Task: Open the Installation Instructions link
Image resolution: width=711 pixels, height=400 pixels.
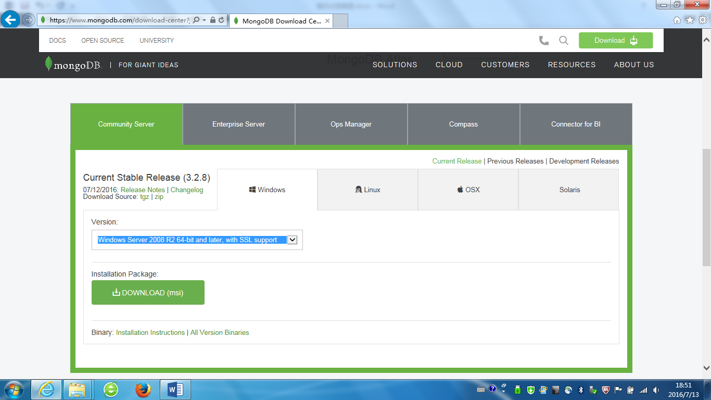Action: (x=150, y=332)
